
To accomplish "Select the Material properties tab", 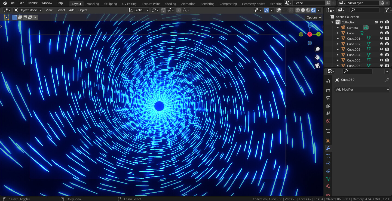I will (x=328, y=186).
